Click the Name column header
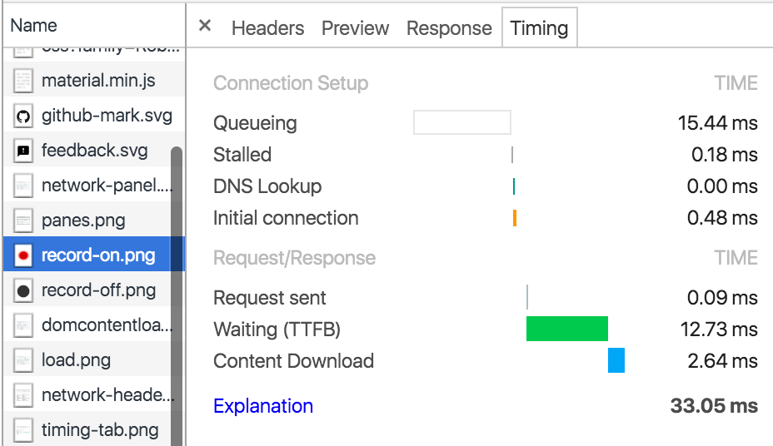 pyautogui.click(x=34, y=25)
